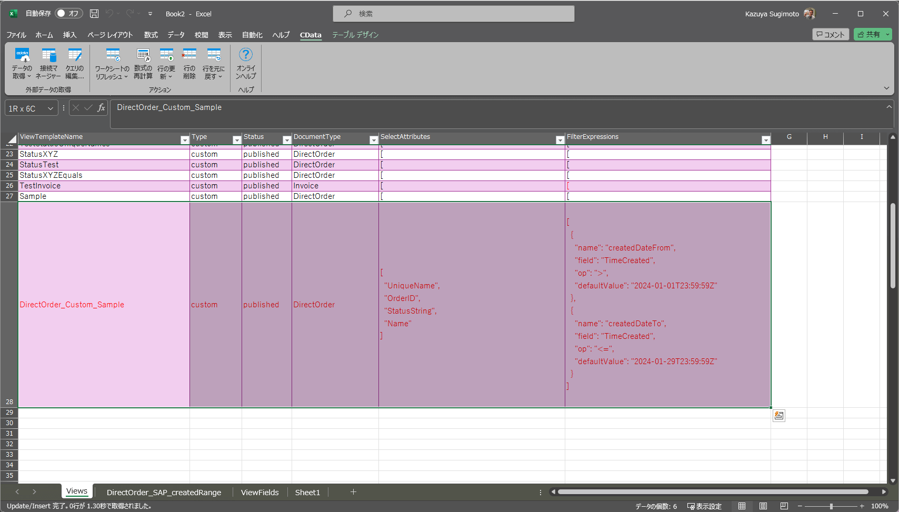Open the ViewTemplateName column filter dropdown
899x512 pixels.
tap(185, 140)
